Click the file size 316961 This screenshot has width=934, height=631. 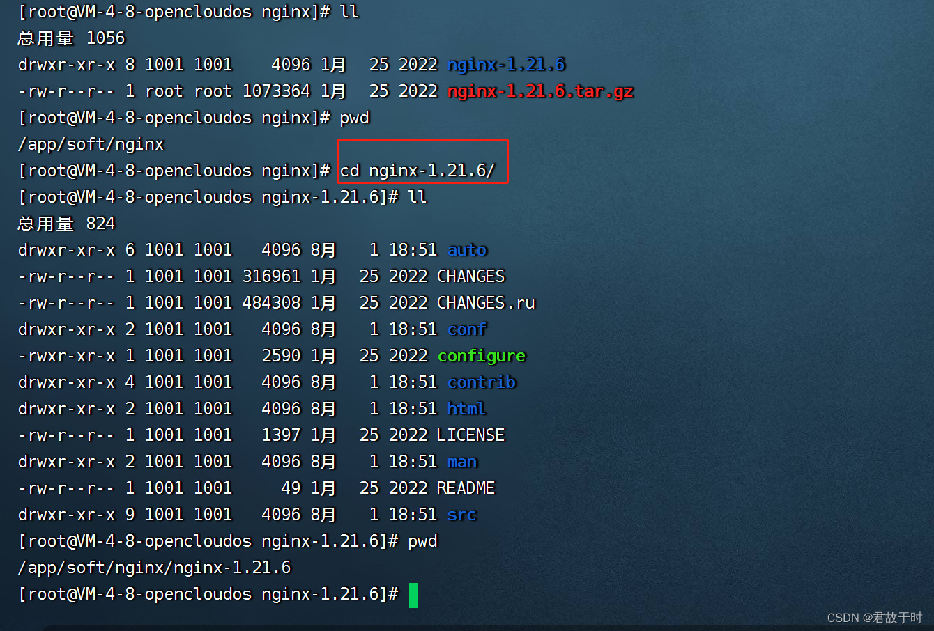(x=271, y=276)
